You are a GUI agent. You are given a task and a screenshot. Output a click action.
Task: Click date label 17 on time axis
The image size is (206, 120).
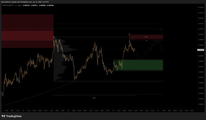pyautogui.click(x=158, y=111)
